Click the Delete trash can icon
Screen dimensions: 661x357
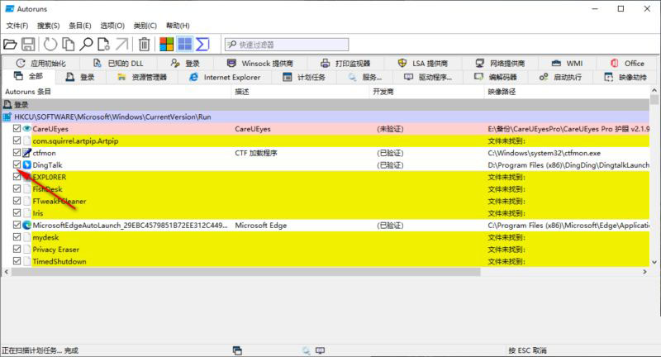coord(144,45)
